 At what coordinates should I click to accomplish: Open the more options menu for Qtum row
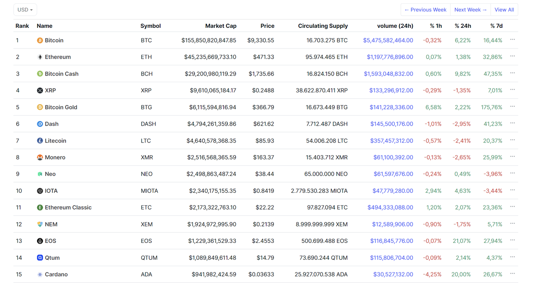[x=512, y=257]
